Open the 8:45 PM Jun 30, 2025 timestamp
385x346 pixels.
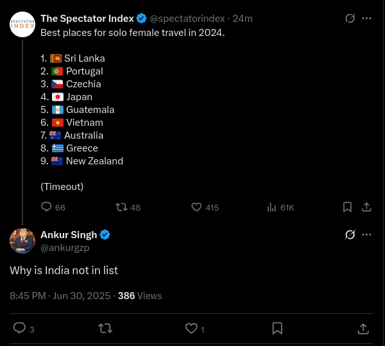tap(60, 296)
